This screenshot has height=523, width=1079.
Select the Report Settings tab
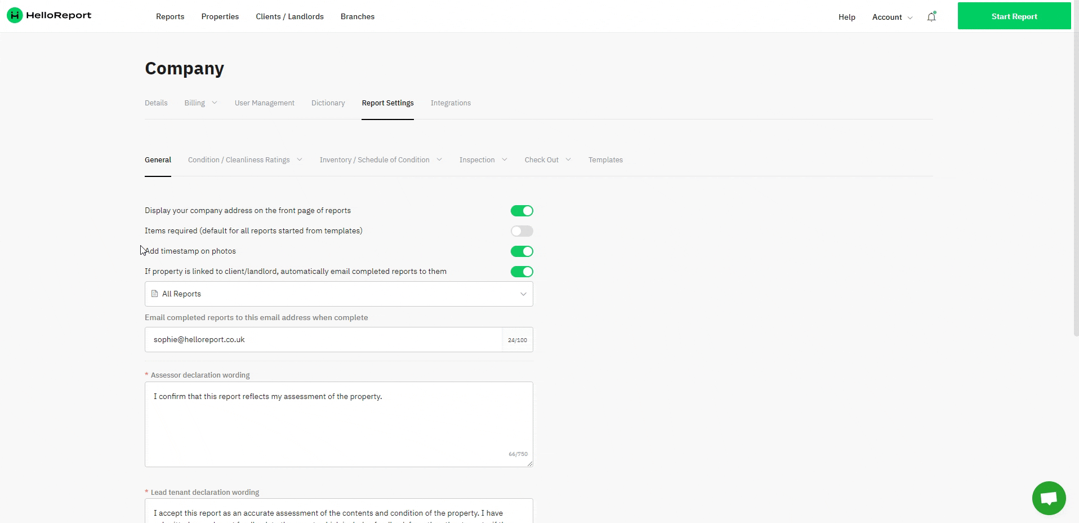click(387, 103)
